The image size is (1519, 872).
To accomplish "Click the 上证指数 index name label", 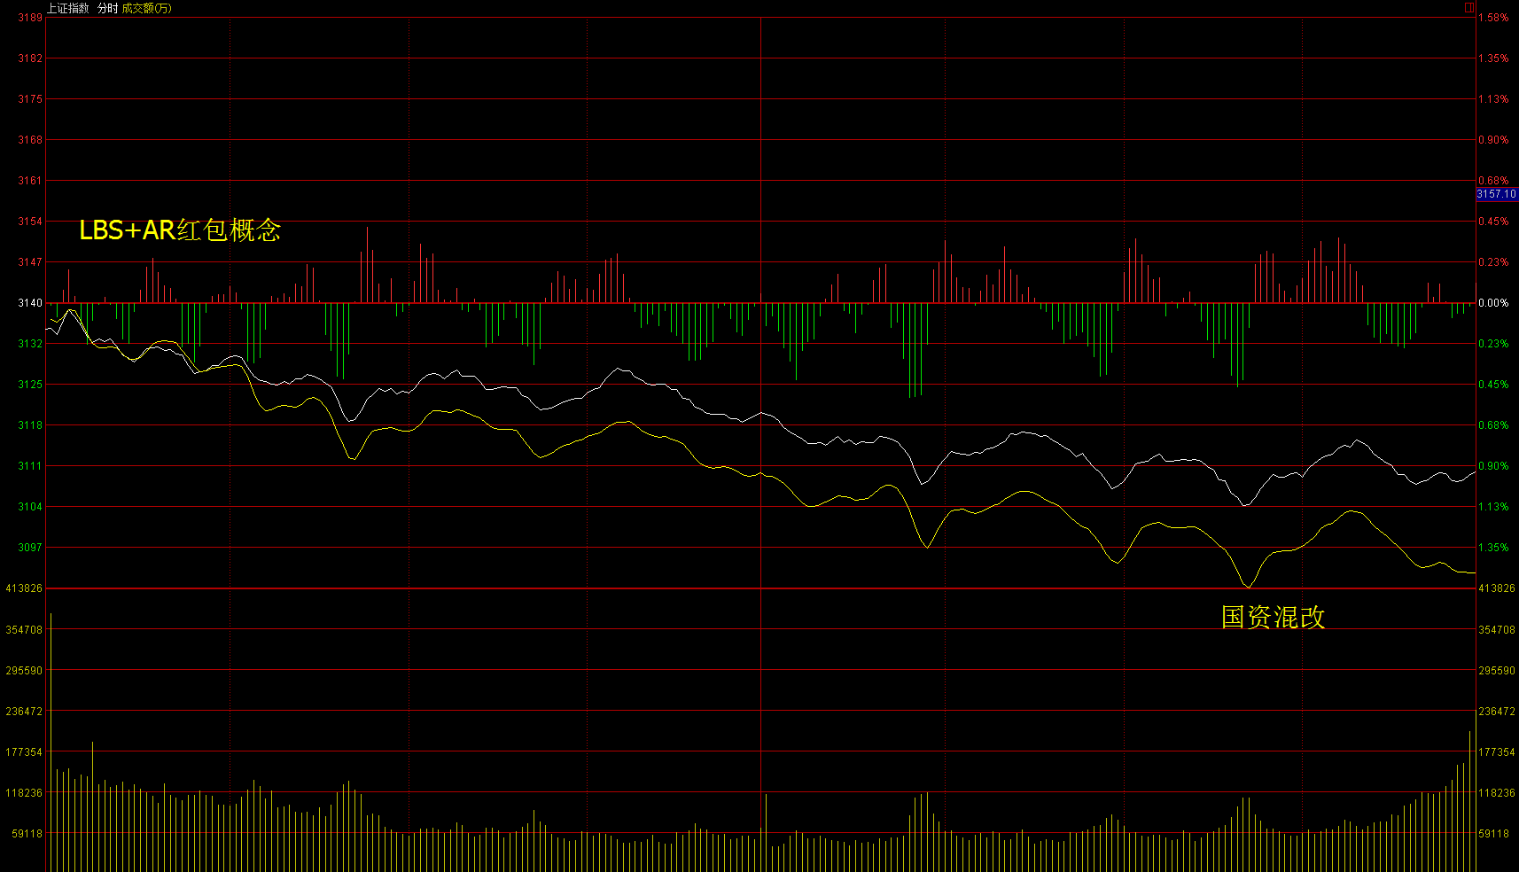I will click(x=68, y=8).
